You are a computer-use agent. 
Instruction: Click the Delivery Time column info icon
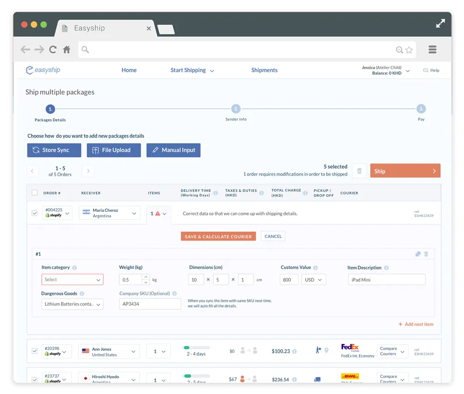pyautogui.click(x=215, y=193)
